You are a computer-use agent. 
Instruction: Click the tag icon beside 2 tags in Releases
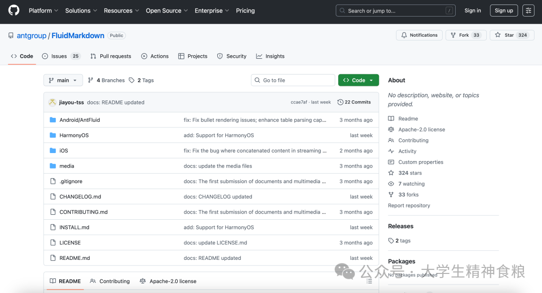tap(391, 240)
